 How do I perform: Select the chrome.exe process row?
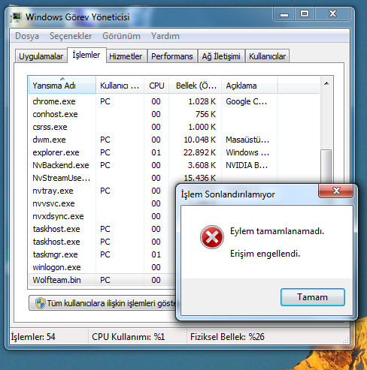[x=174, y=101]
